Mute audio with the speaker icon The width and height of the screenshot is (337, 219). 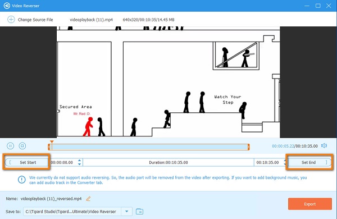coord(324,145)
